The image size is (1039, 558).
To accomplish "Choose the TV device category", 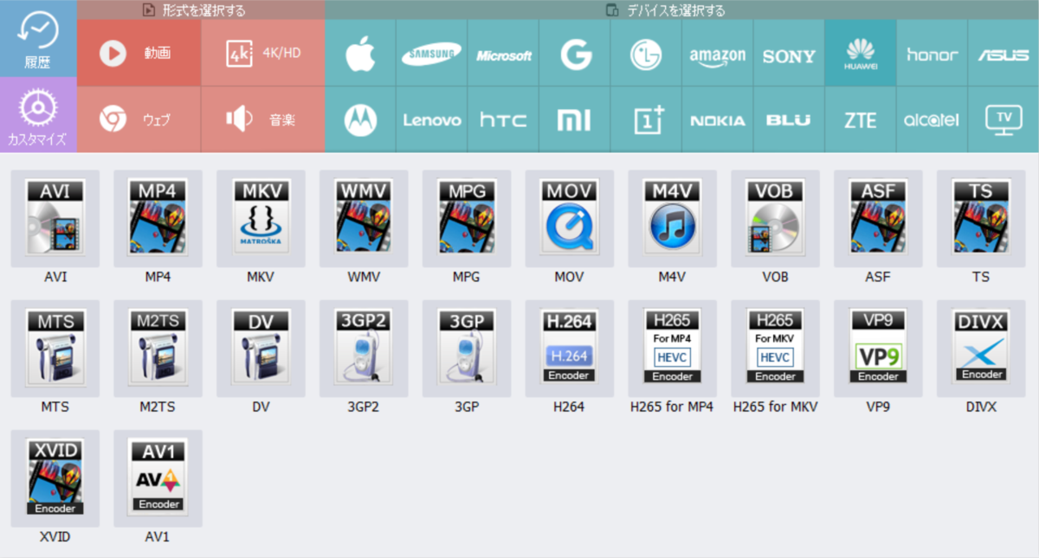I will pos(1004,119).
